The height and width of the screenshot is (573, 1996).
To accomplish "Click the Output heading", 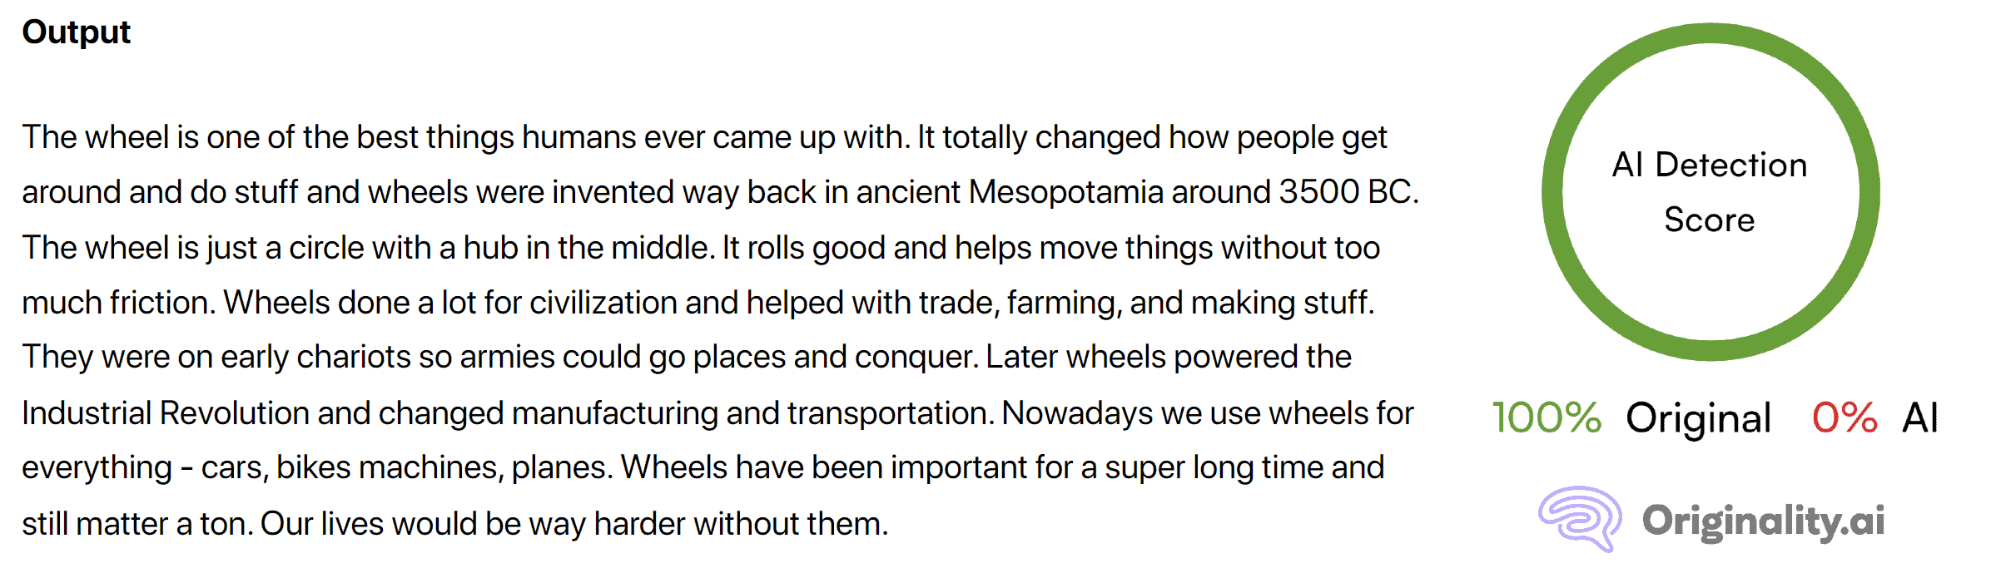I will click(76, 32).
